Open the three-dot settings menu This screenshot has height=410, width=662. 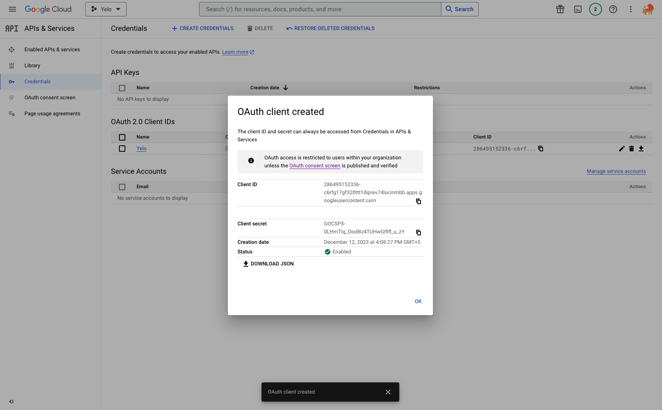click(631, 9)
